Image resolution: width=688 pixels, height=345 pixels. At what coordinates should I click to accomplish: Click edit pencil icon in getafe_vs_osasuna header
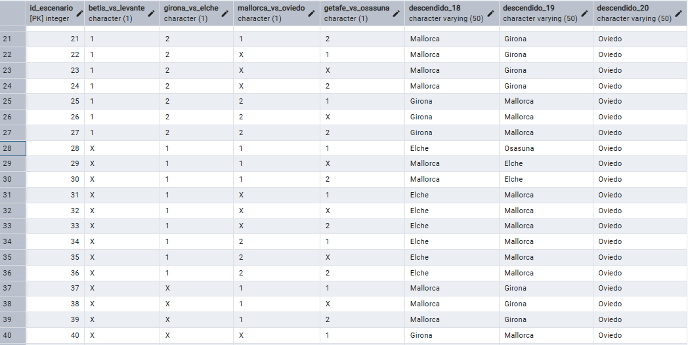(x=397, y=14)
